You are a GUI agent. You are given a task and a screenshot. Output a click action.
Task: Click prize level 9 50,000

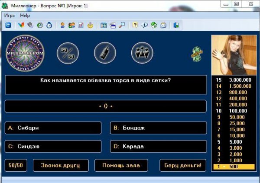[x=234, y=117]
